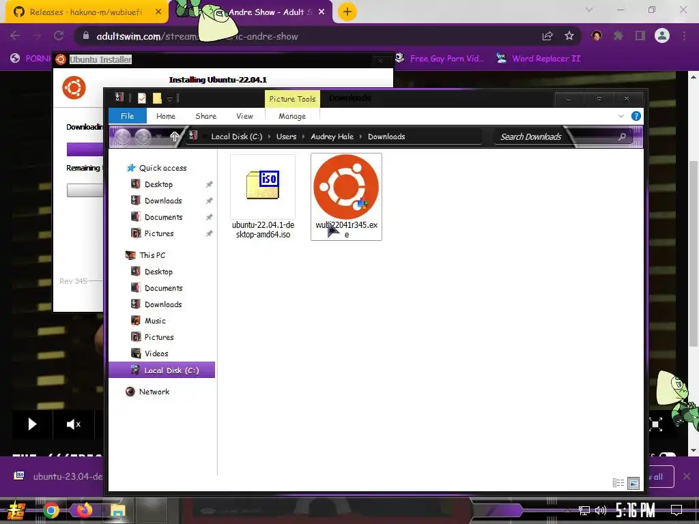Open the notification center icon

(676, 510)
